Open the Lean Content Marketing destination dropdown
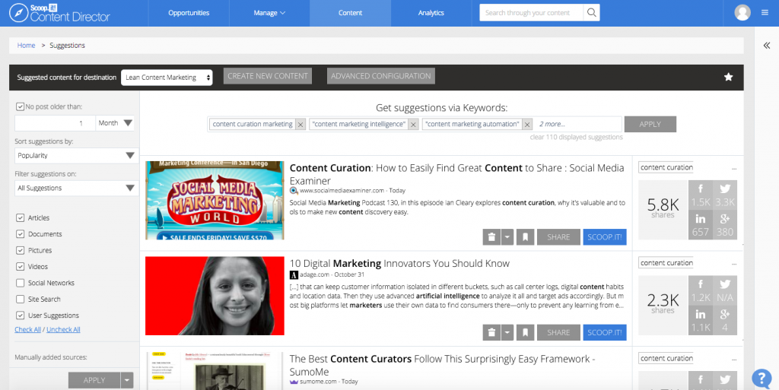This screenshot has width=779, height=390. [167, 78]
